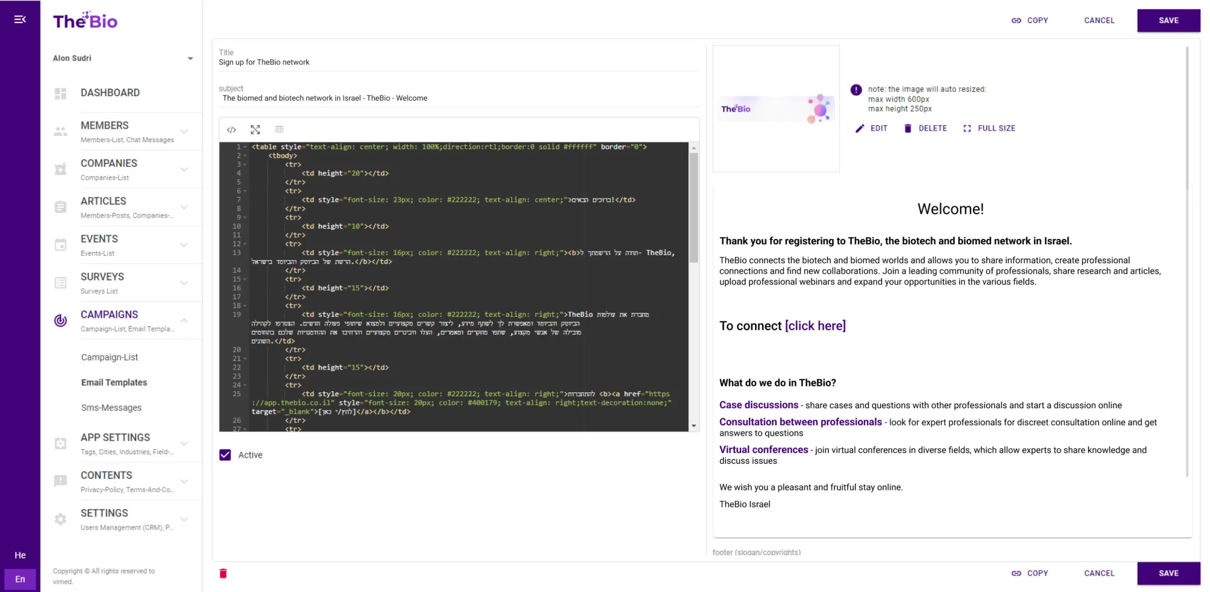Open the [click here] link in preview
This screenshot has width=1210, height=592.
pyautogui.click(x=815, y=326)
